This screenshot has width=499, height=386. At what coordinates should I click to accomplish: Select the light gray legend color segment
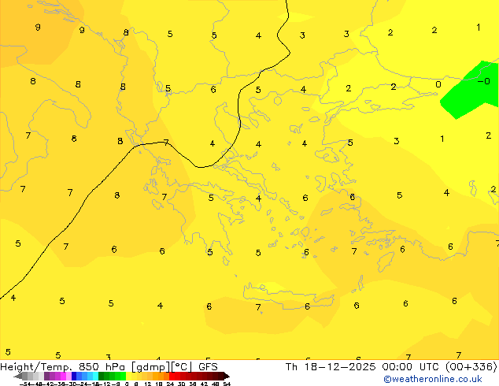(x=41, y=376)
